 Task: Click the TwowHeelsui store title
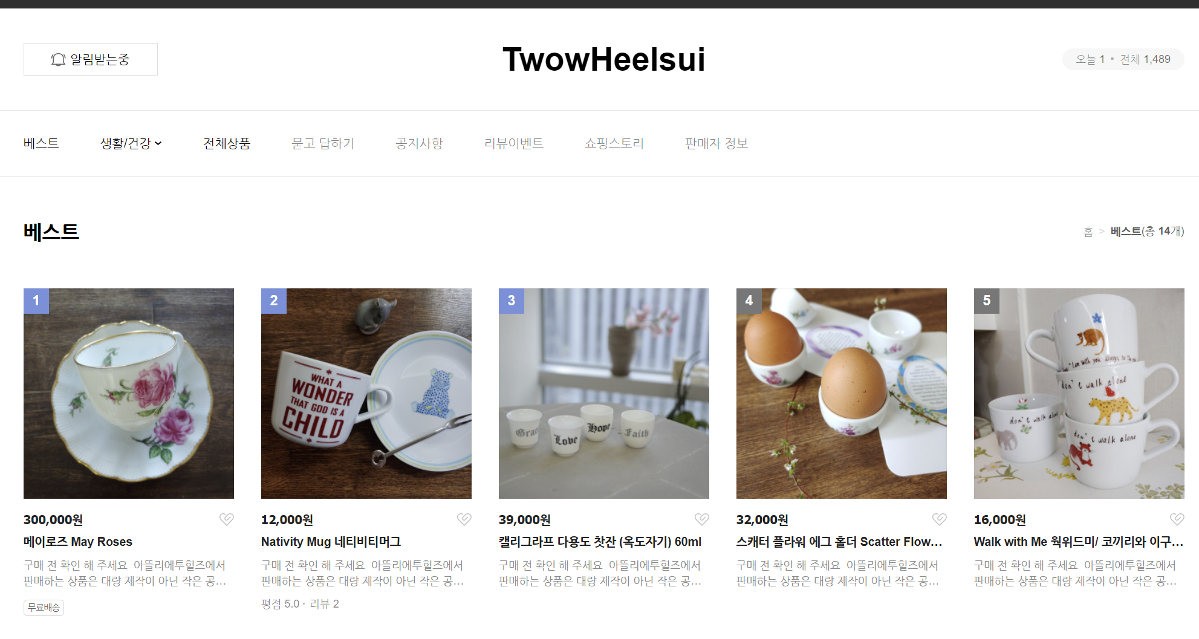coord(603,59)
